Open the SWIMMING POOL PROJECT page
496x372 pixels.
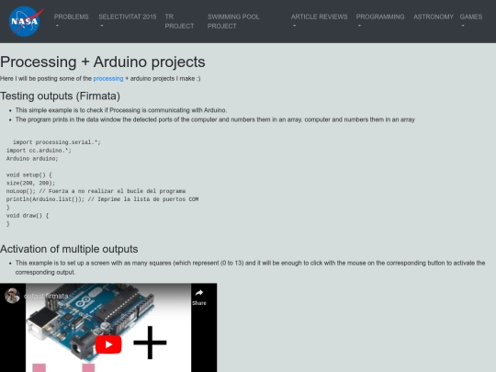tap(233, 21)
